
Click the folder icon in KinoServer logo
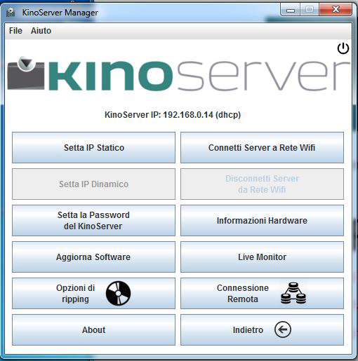pos(26,73)
